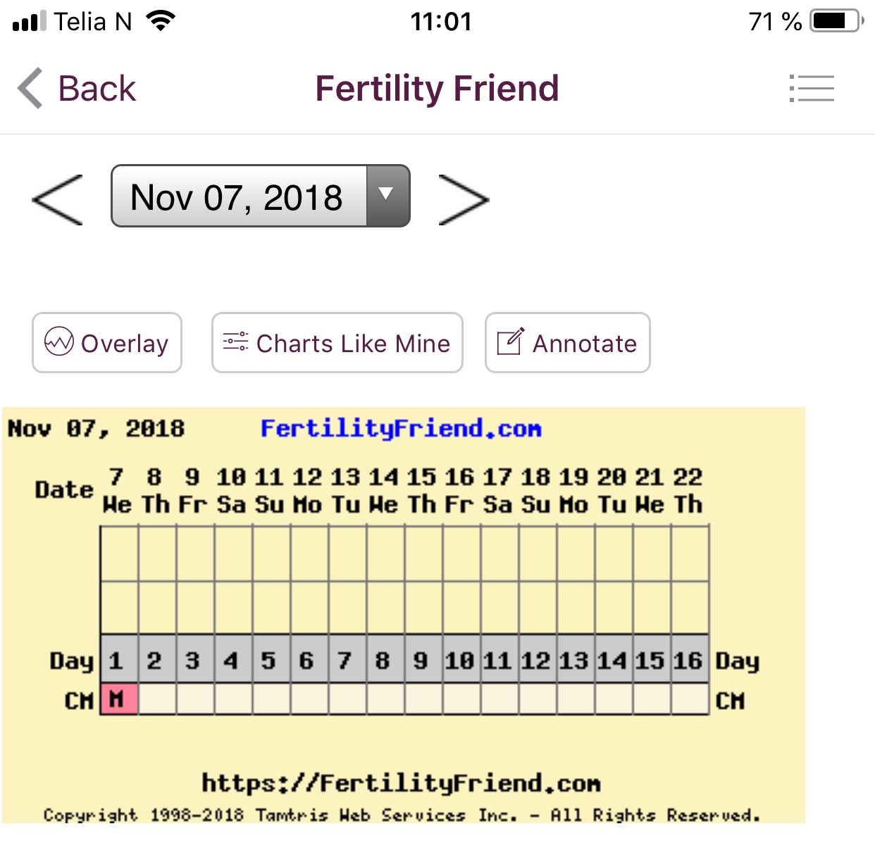Select the pink M cell in CM row
Image resolution: width=875 pixels, height=850 pixels.
click(118, 699)
